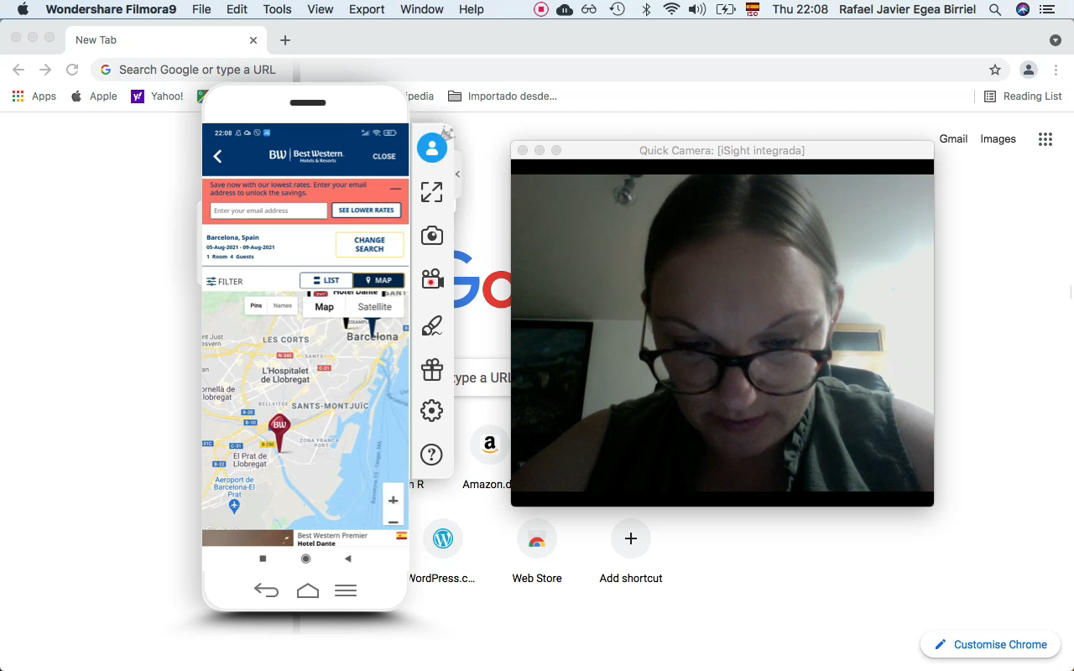The height and width of the screenshot is (671, 1074).
Task: Bookmark this tab with the star icon
Action: coord(995,70)
